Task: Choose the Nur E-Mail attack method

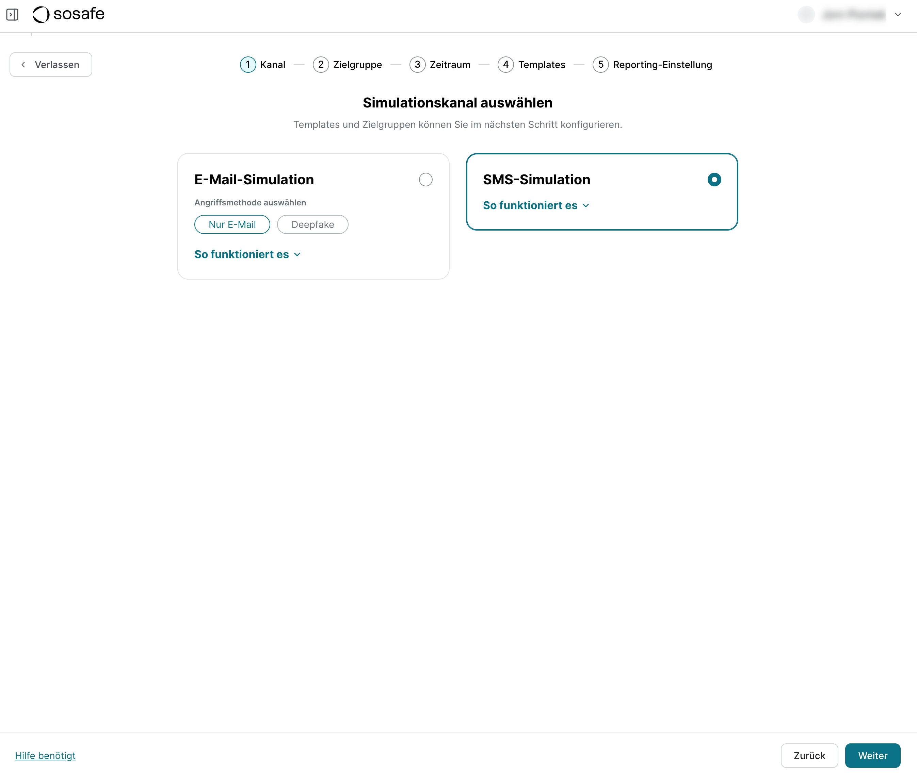Action: (x=232, y=224)
